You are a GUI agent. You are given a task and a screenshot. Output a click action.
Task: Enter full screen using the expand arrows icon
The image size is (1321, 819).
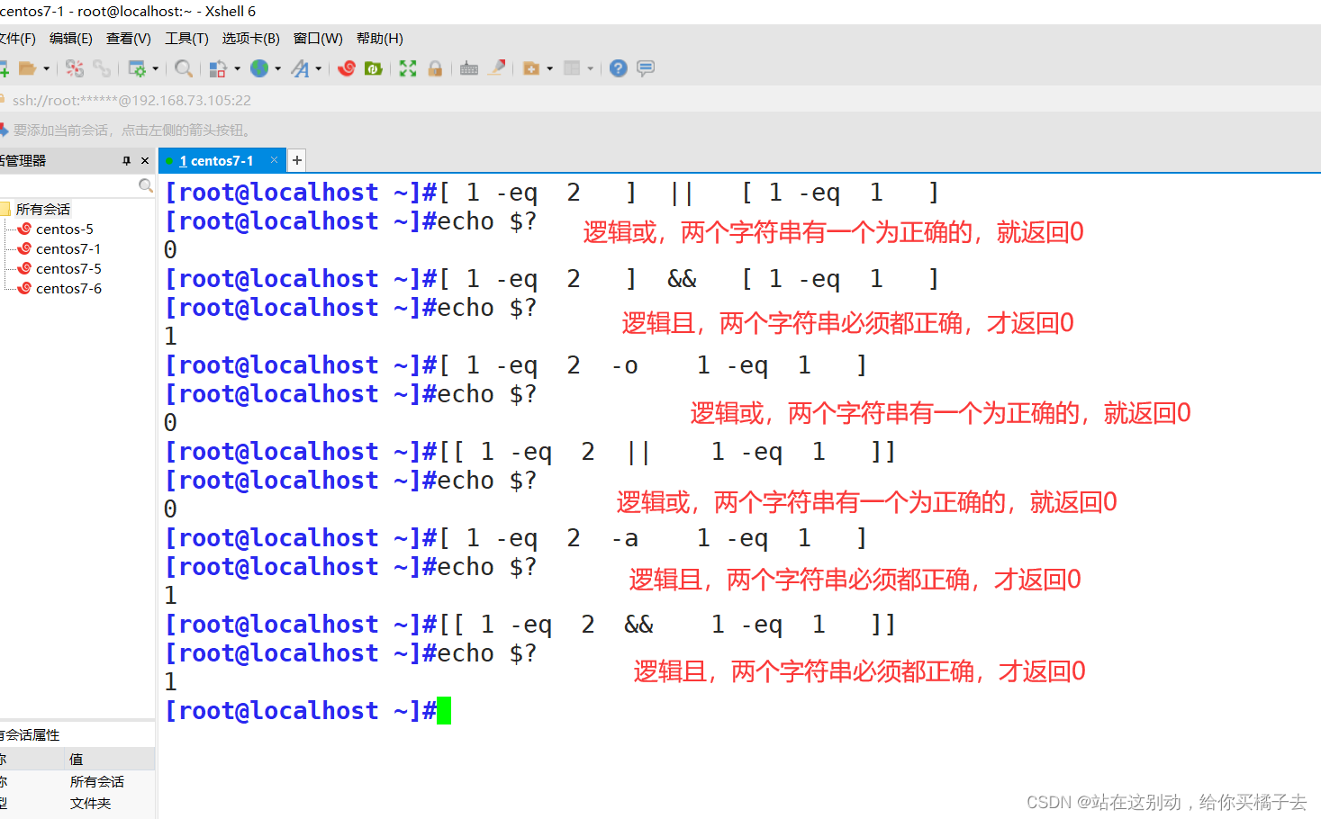(x=407, y=67)
